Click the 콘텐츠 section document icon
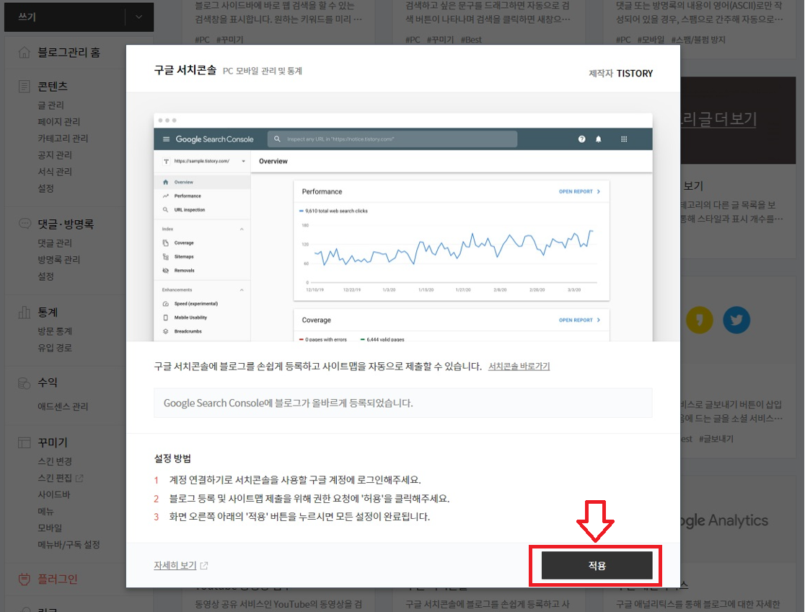This screenshot has height=612, width=805. click(24, 87)
